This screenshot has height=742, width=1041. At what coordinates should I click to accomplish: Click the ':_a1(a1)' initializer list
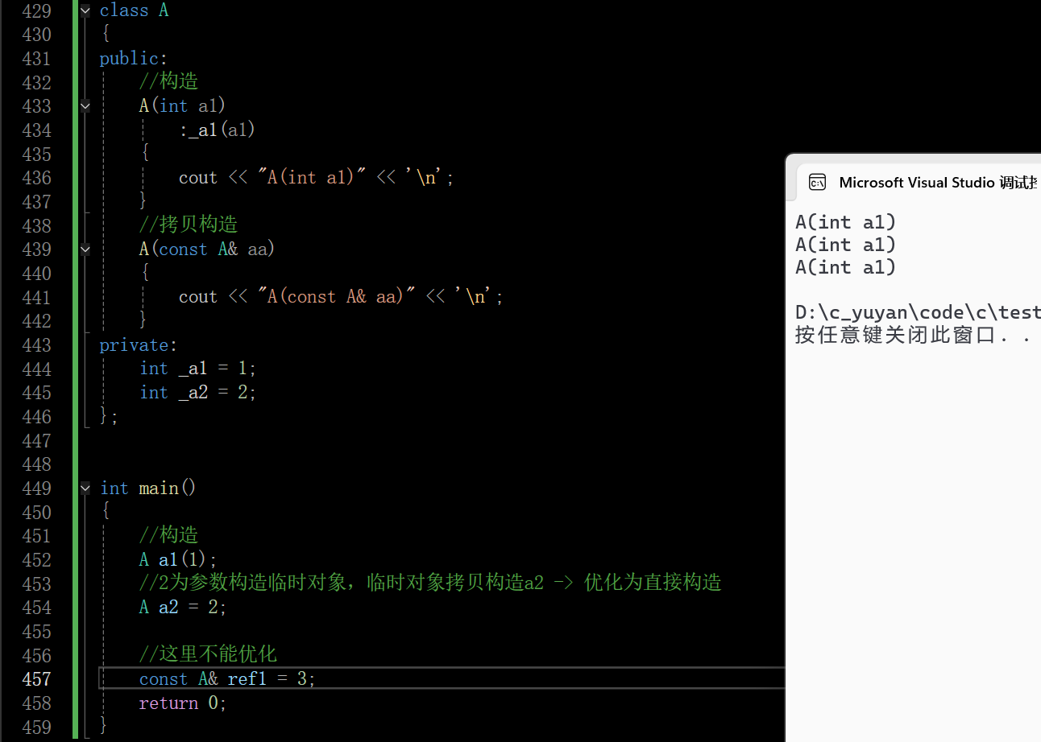tap(218, 130)
